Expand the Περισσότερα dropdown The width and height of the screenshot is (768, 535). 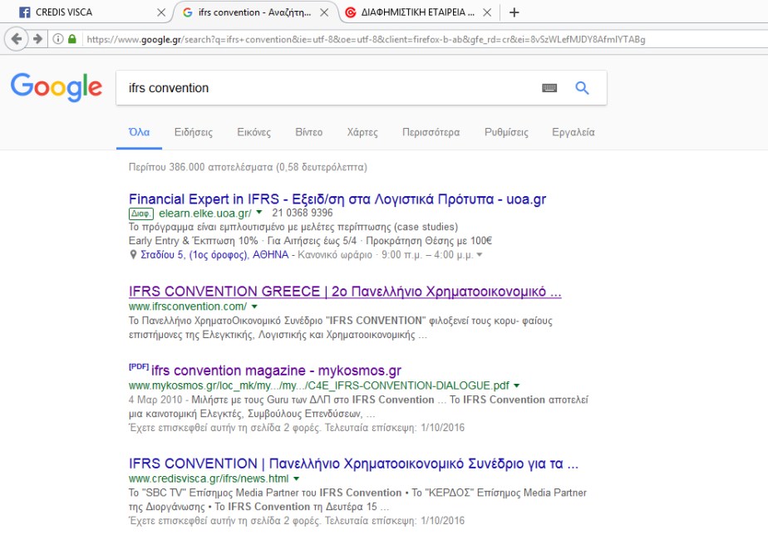(430, 132)
